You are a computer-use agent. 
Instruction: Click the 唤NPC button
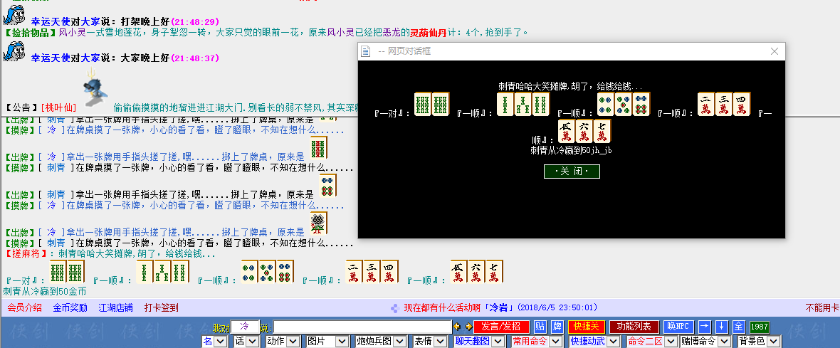(x=678, y=327)
